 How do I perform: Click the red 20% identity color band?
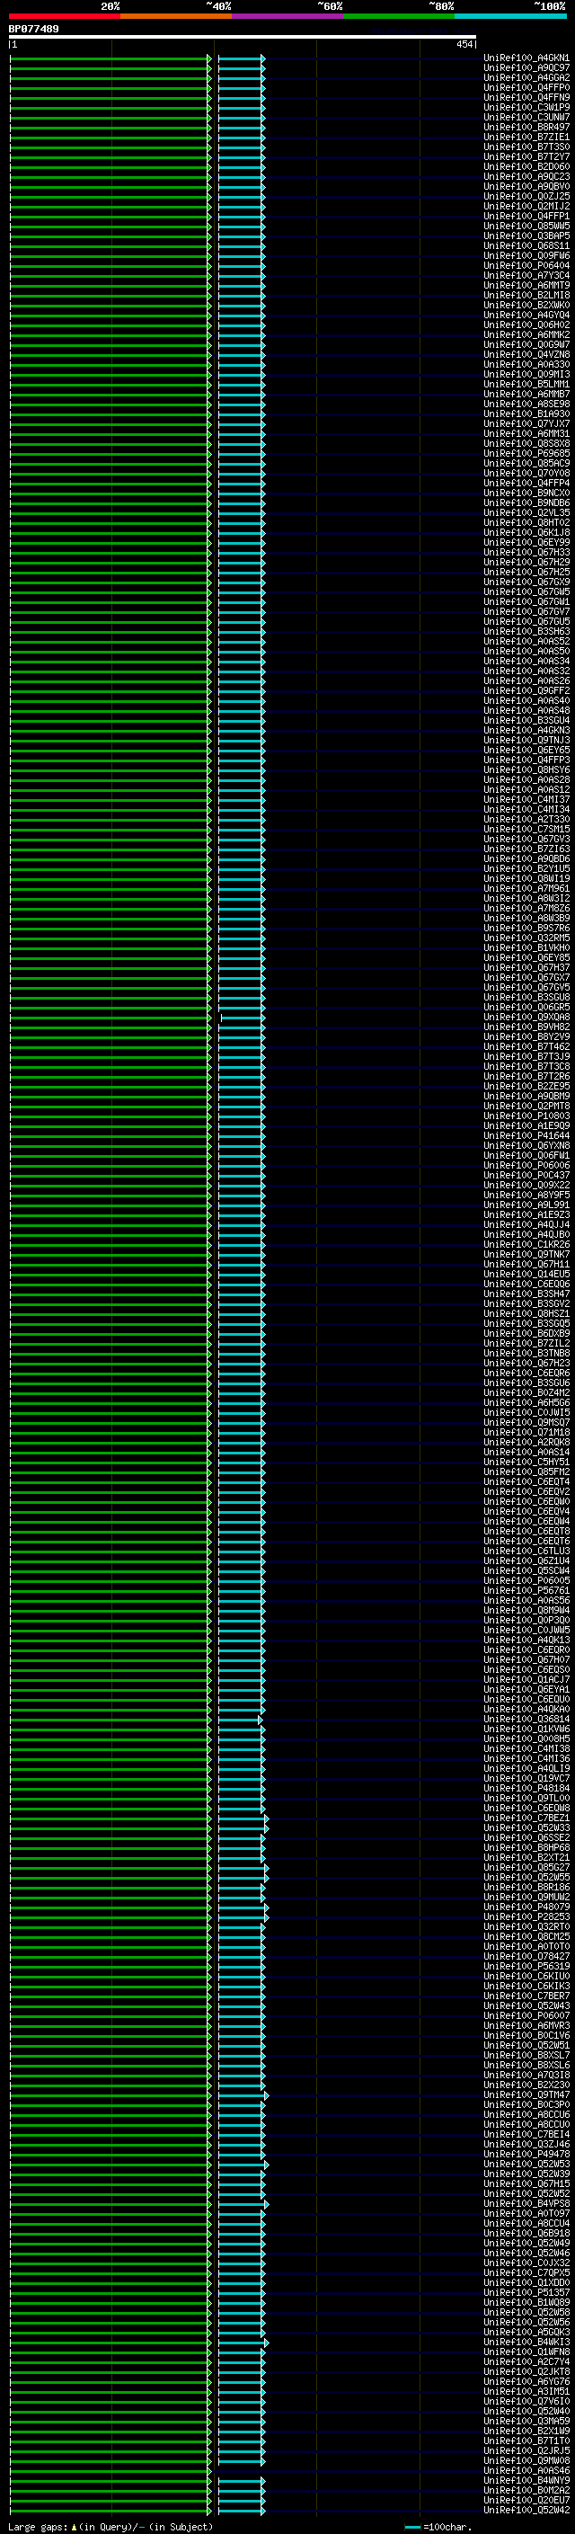tap(65, 16)
